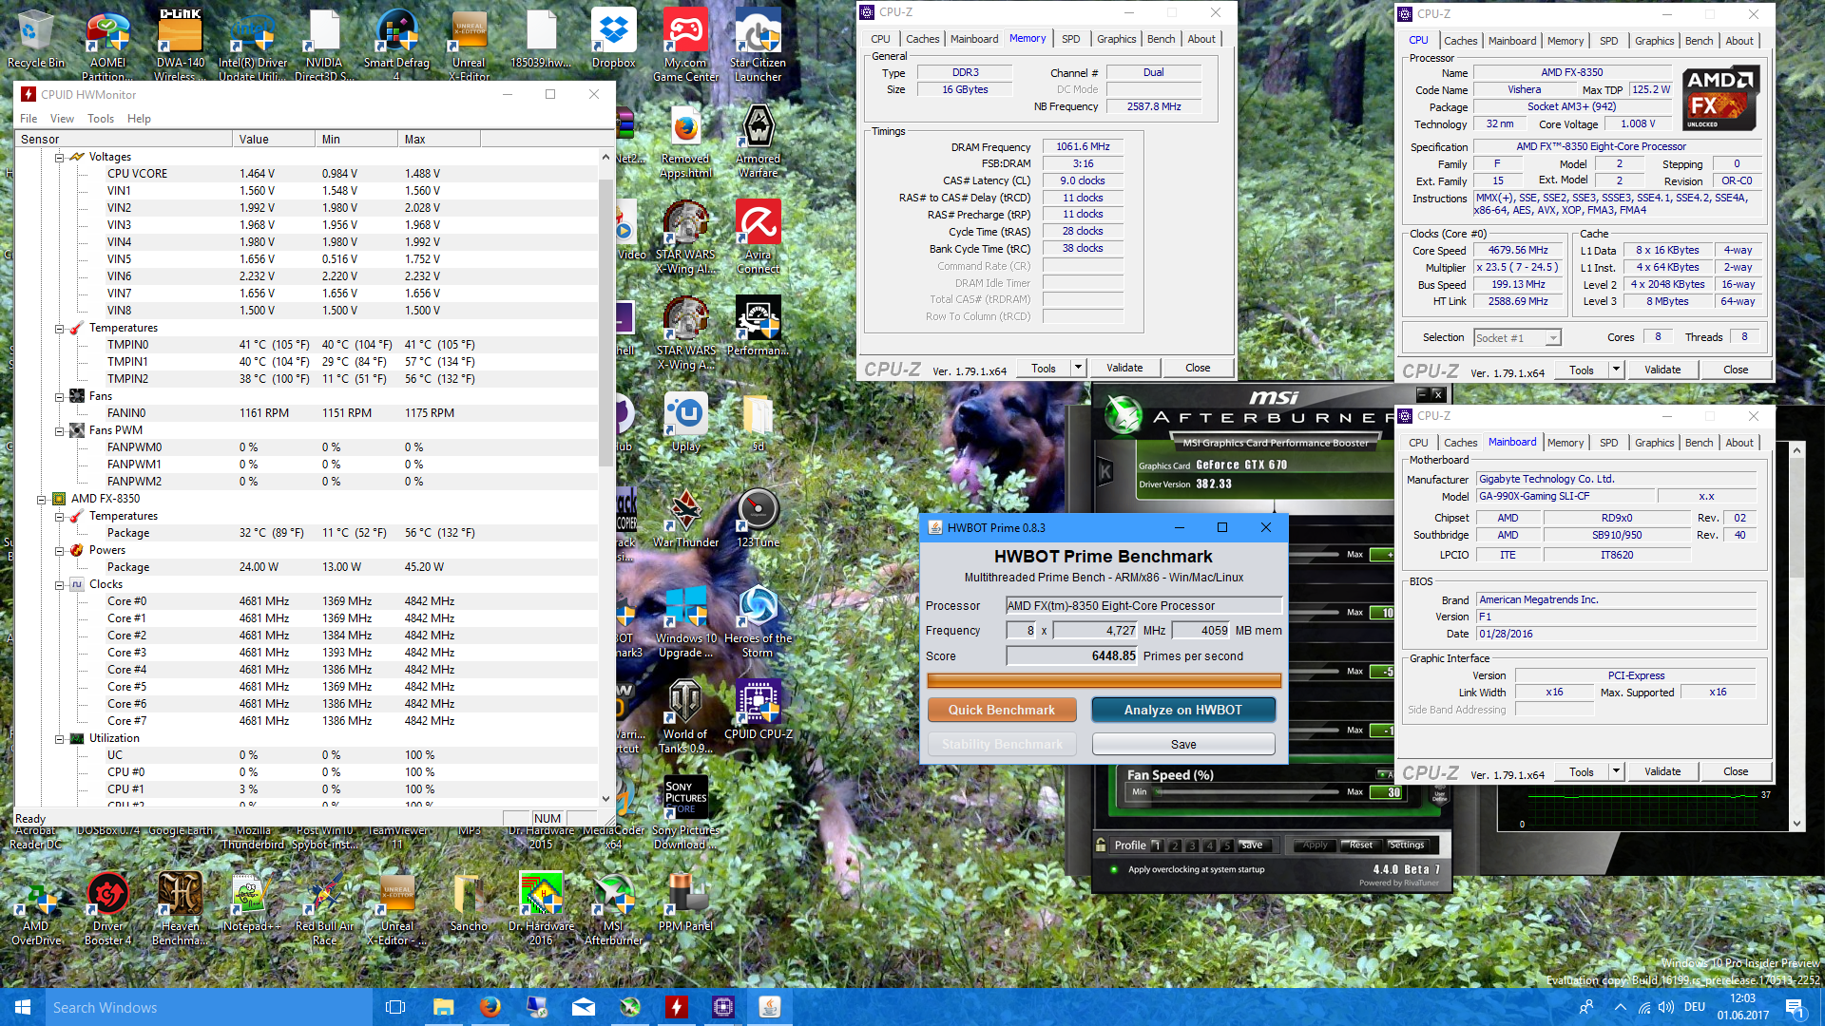1825x1026 pixels.
Task: Open the Afterburner Settings button
Action: 1406,845
